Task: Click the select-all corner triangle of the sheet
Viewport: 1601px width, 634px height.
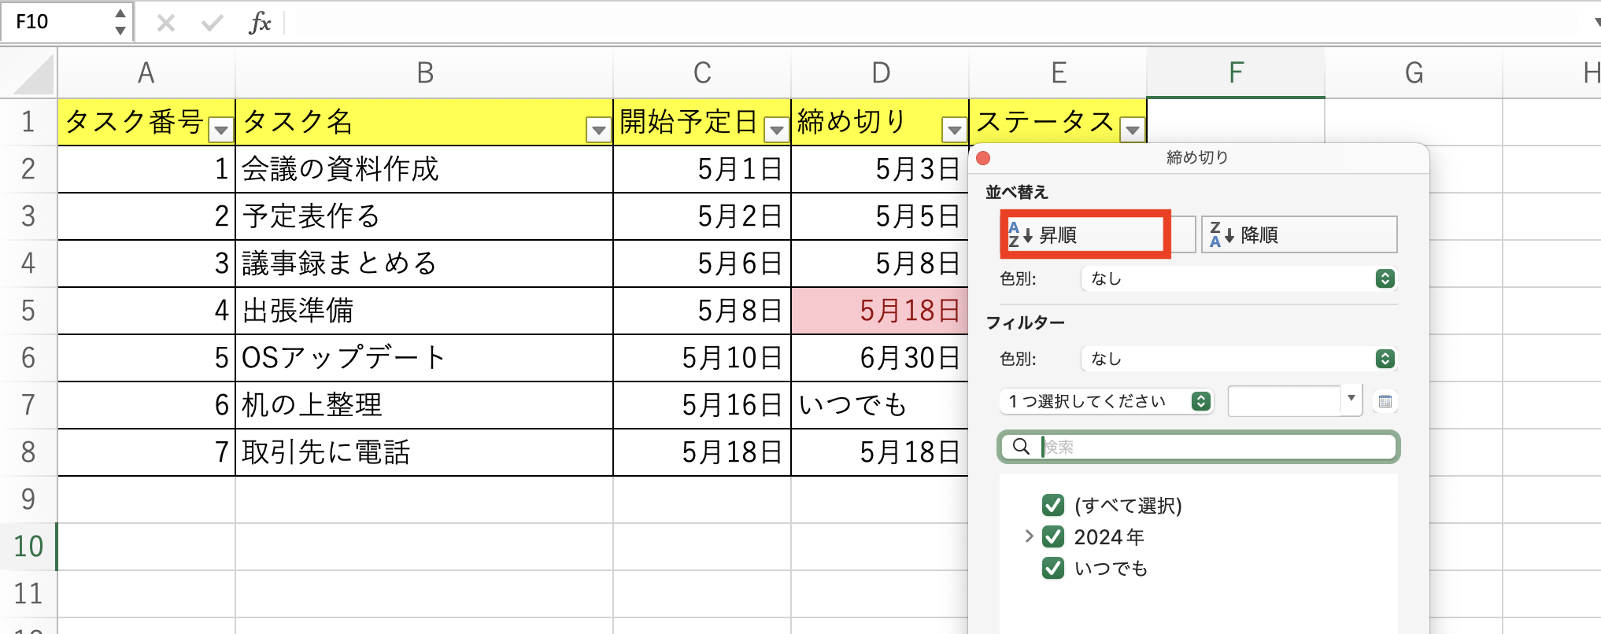Action: point(35,76)
